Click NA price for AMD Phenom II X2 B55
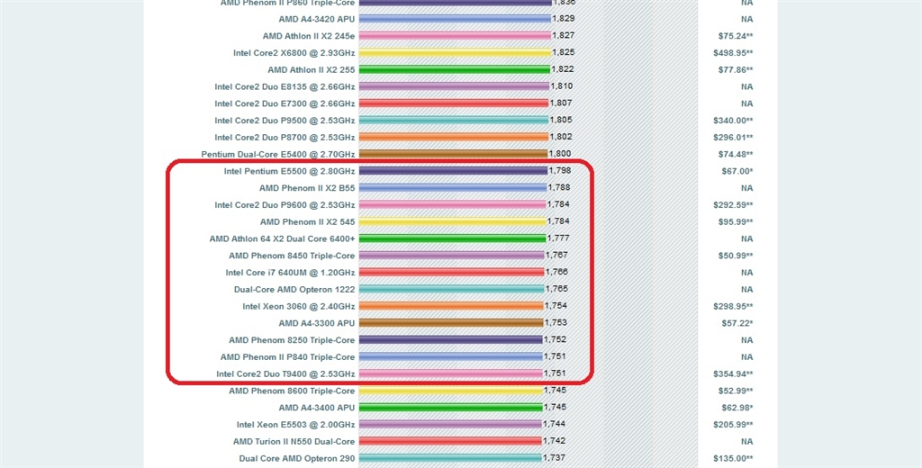 (x=746, y=189)
